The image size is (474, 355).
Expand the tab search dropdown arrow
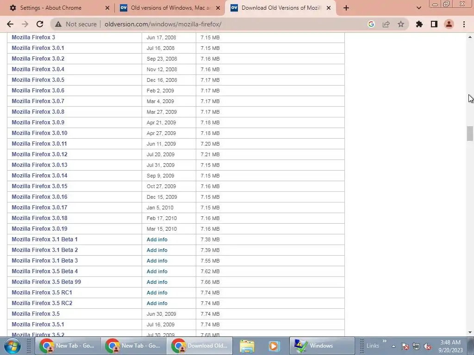point(418,8)
